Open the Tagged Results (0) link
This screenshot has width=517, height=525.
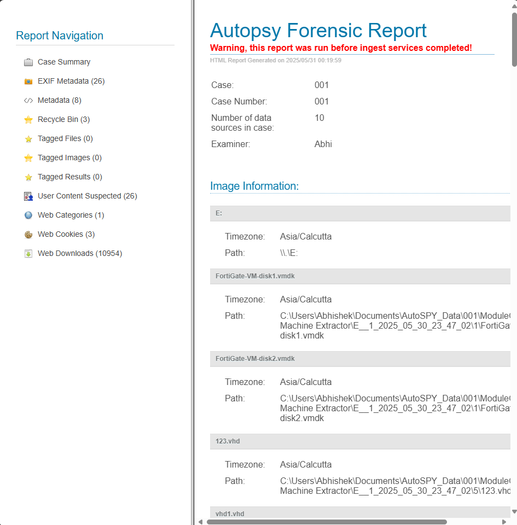tap(70, 177)
